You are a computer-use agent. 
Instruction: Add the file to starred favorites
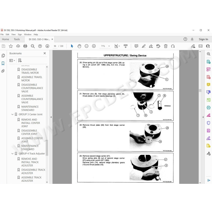pyautogui.click(x=11, y=46)
